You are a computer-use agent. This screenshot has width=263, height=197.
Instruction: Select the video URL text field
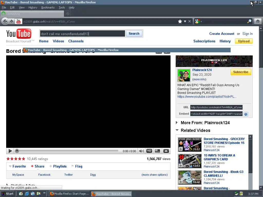216,107
